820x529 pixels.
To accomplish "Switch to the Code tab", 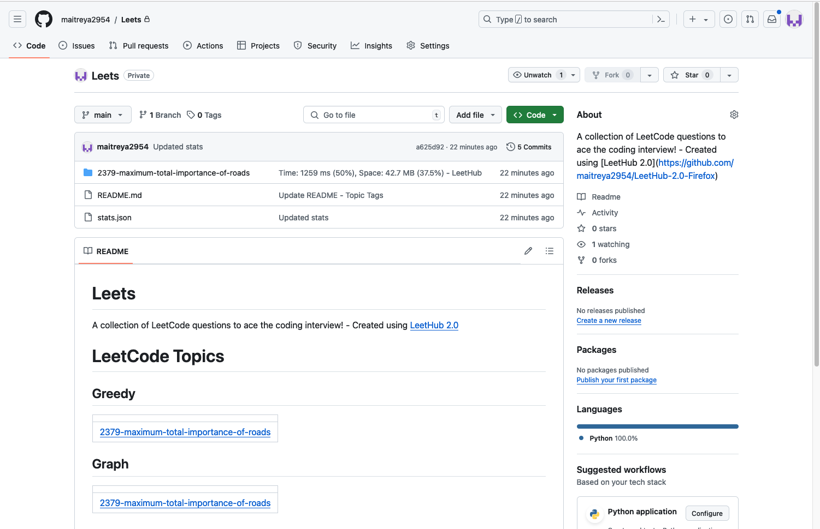I will click(30, 46).
